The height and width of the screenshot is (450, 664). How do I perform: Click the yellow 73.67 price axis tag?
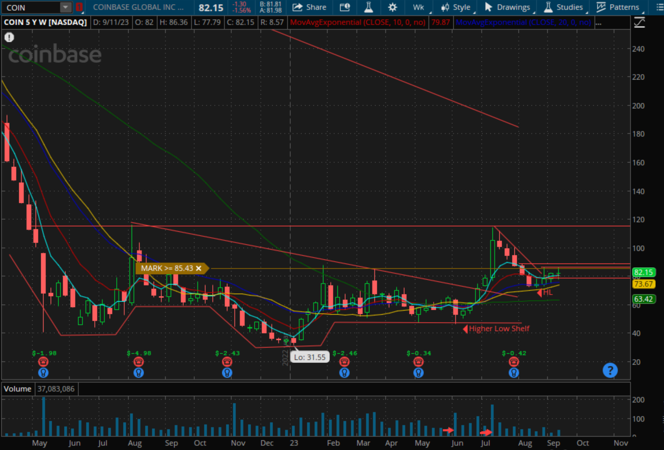[643, 284]
